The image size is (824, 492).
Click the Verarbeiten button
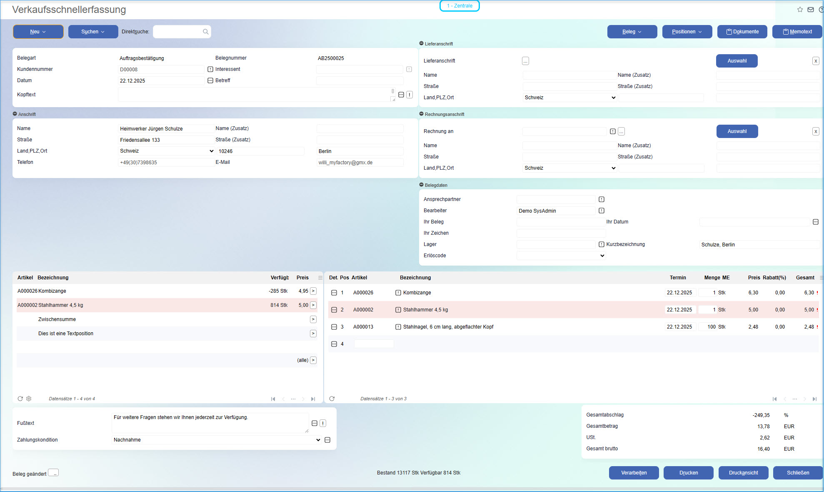(634, 473)
